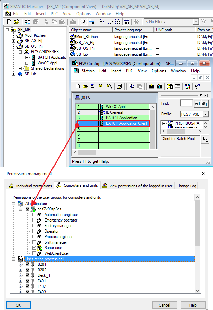Select BATCH Application Client row in slot 4
The width and height of the screenshot is (213, 310).
[x=113, y=123]
